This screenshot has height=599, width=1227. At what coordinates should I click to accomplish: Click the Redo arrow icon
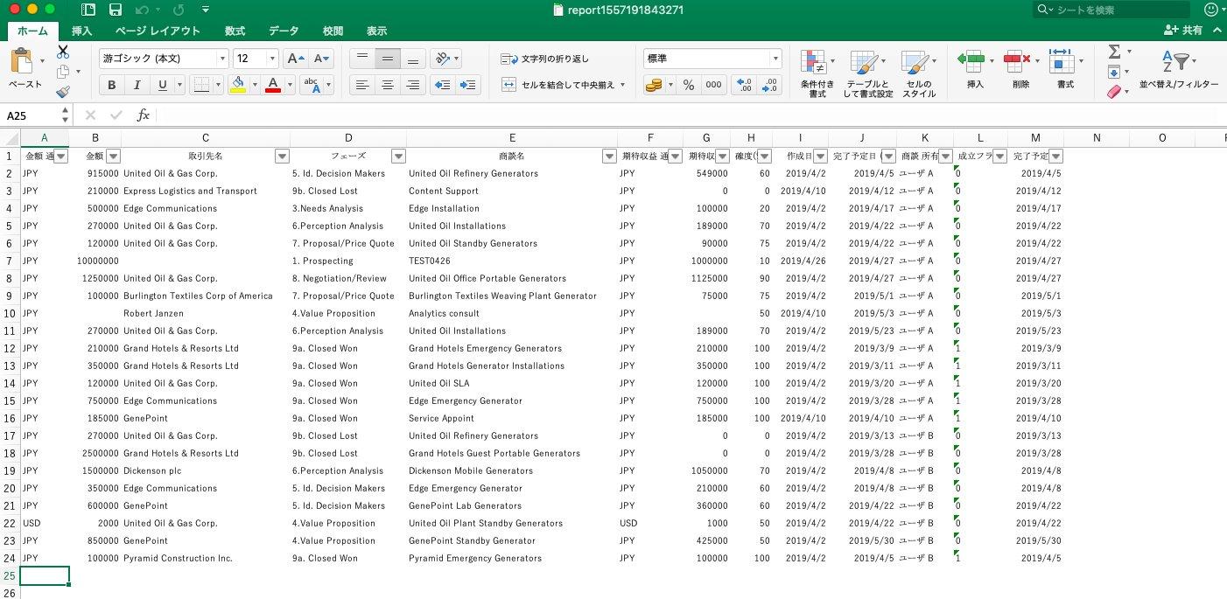(179, 10)
